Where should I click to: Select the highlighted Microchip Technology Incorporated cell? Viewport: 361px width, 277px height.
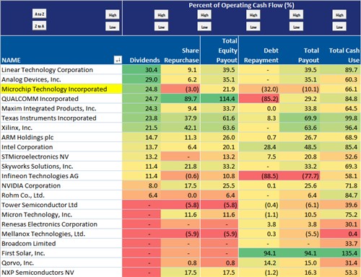point(61,89)
